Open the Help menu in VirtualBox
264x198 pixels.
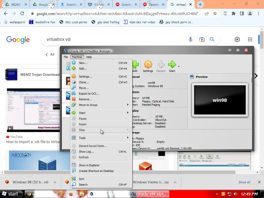coord(89,57)
